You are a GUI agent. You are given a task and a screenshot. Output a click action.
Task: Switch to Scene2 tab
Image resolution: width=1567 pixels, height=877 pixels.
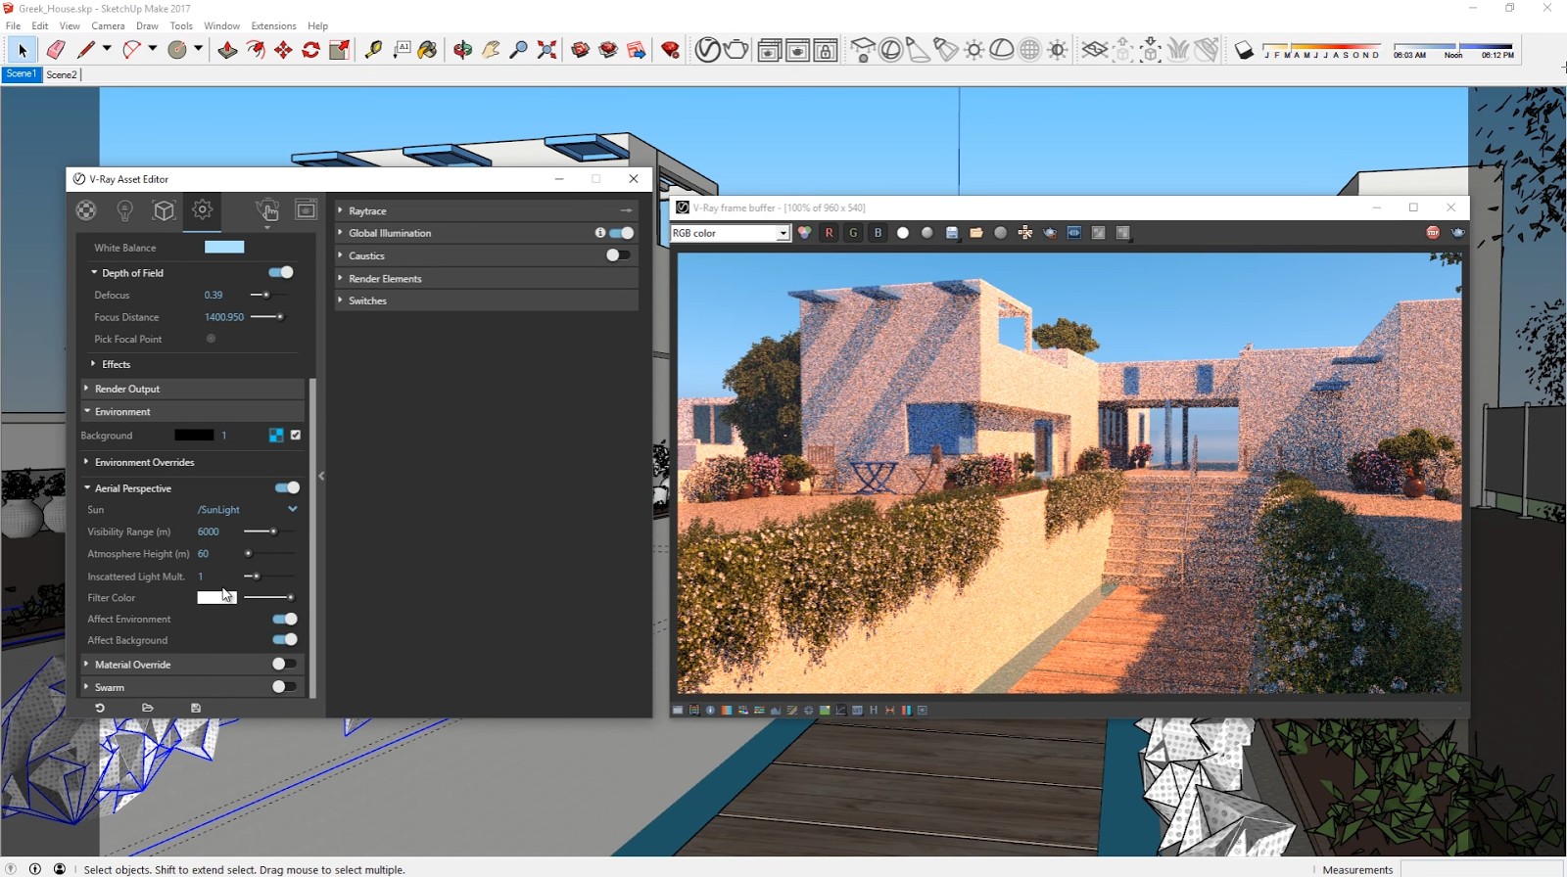[x=62, y=74]
